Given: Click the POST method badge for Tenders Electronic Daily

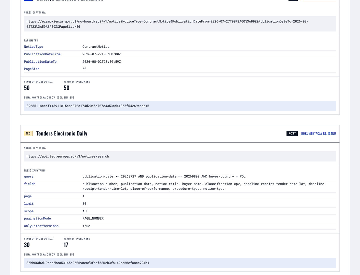Looking at the screenshot, I should tap(292, 133).
